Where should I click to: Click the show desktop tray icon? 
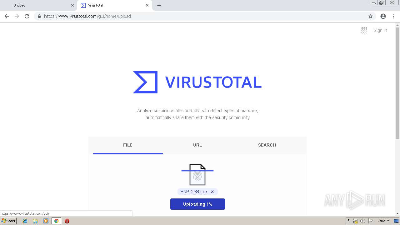[x=396, y=221]
